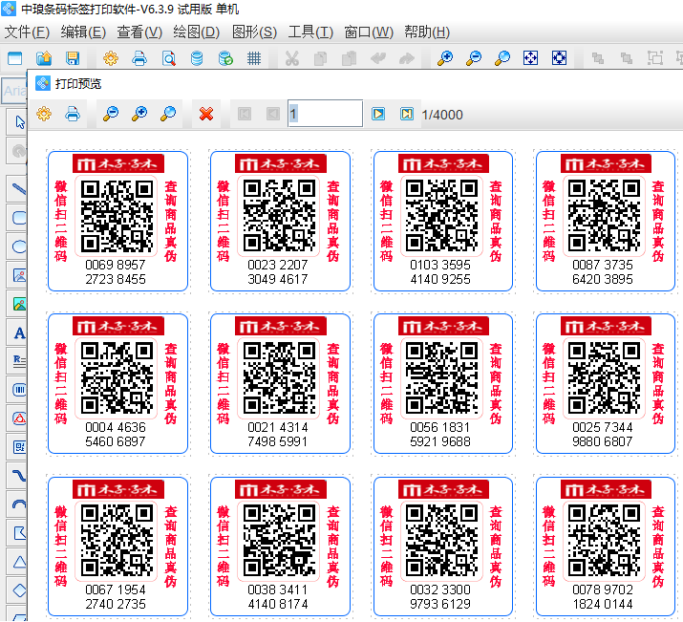Click the page number input field
The height and width of the screenshot is (622, 683).
coord(324,114)
